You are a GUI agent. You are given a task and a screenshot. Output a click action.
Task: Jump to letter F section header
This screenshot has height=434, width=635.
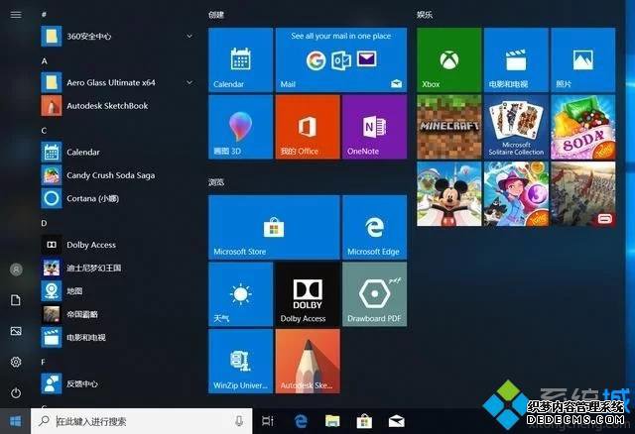[43, 362]
